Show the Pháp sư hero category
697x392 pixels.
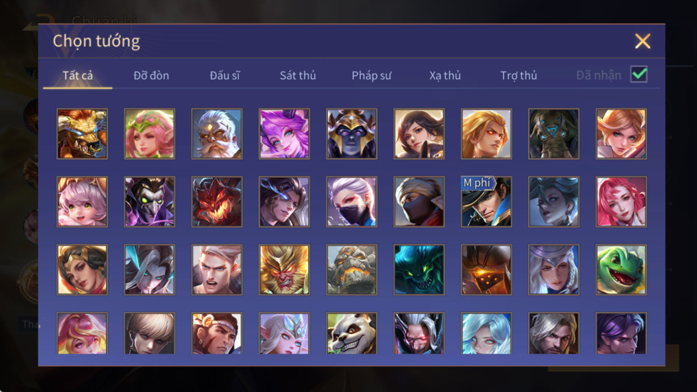(371, 76)
